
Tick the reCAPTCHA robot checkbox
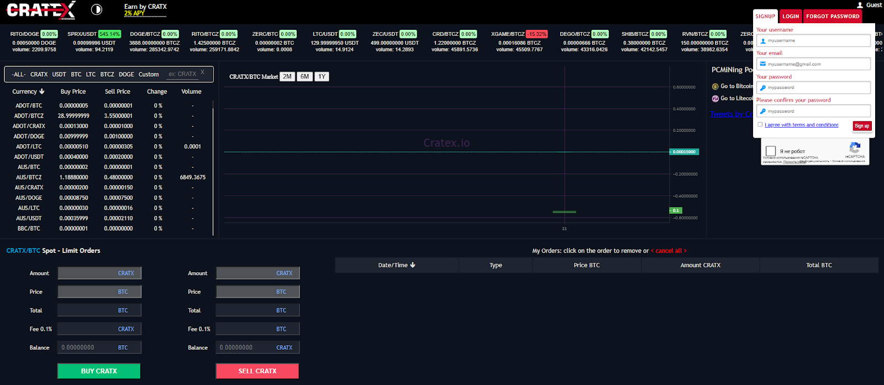coord(771,151)
